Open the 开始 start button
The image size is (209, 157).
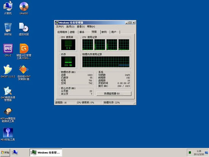point(5,152)
